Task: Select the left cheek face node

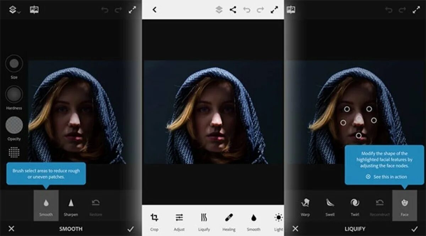Action: [x=343, y=122]
